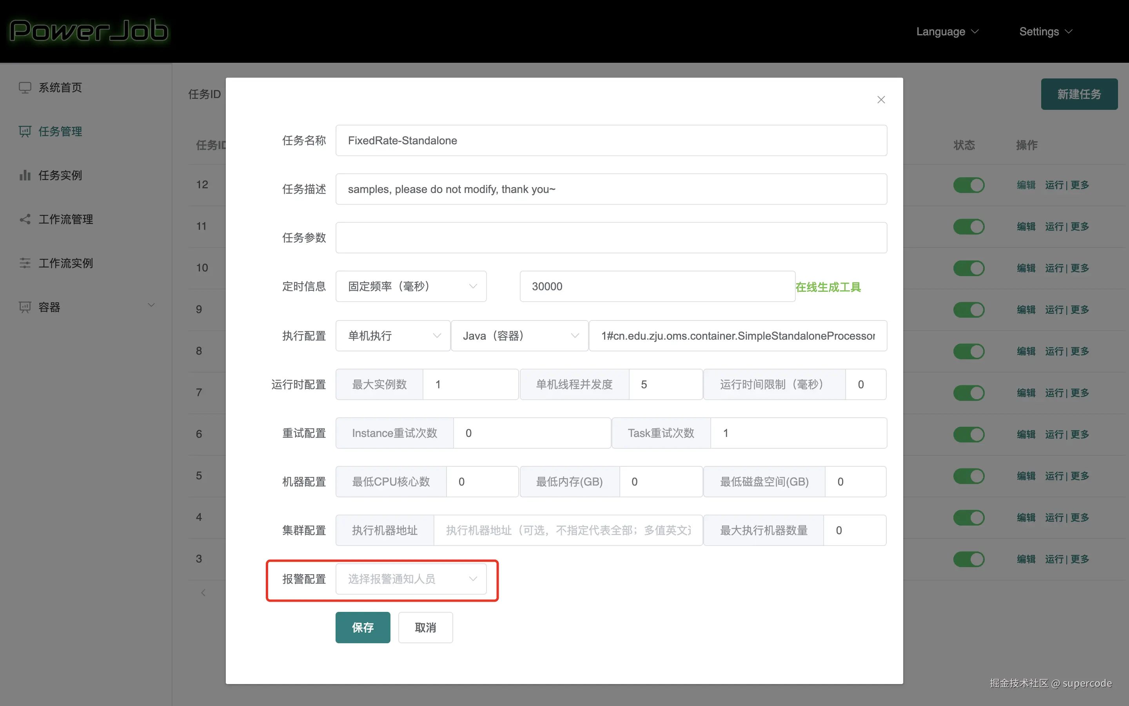Click the monitor icon beside 系统首页
This screenshot has height=706, width=1129.
pos(25,87)
